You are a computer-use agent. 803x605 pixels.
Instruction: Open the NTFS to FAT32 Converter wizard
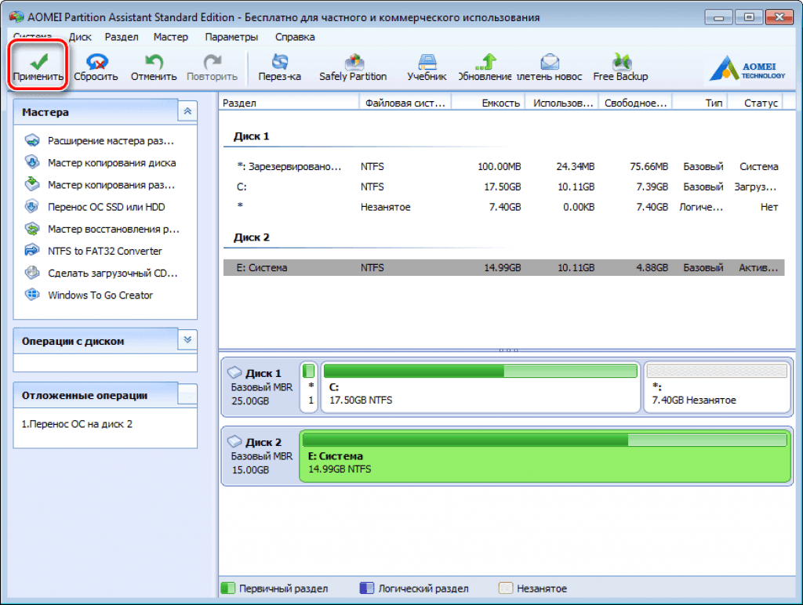(104, 252)
